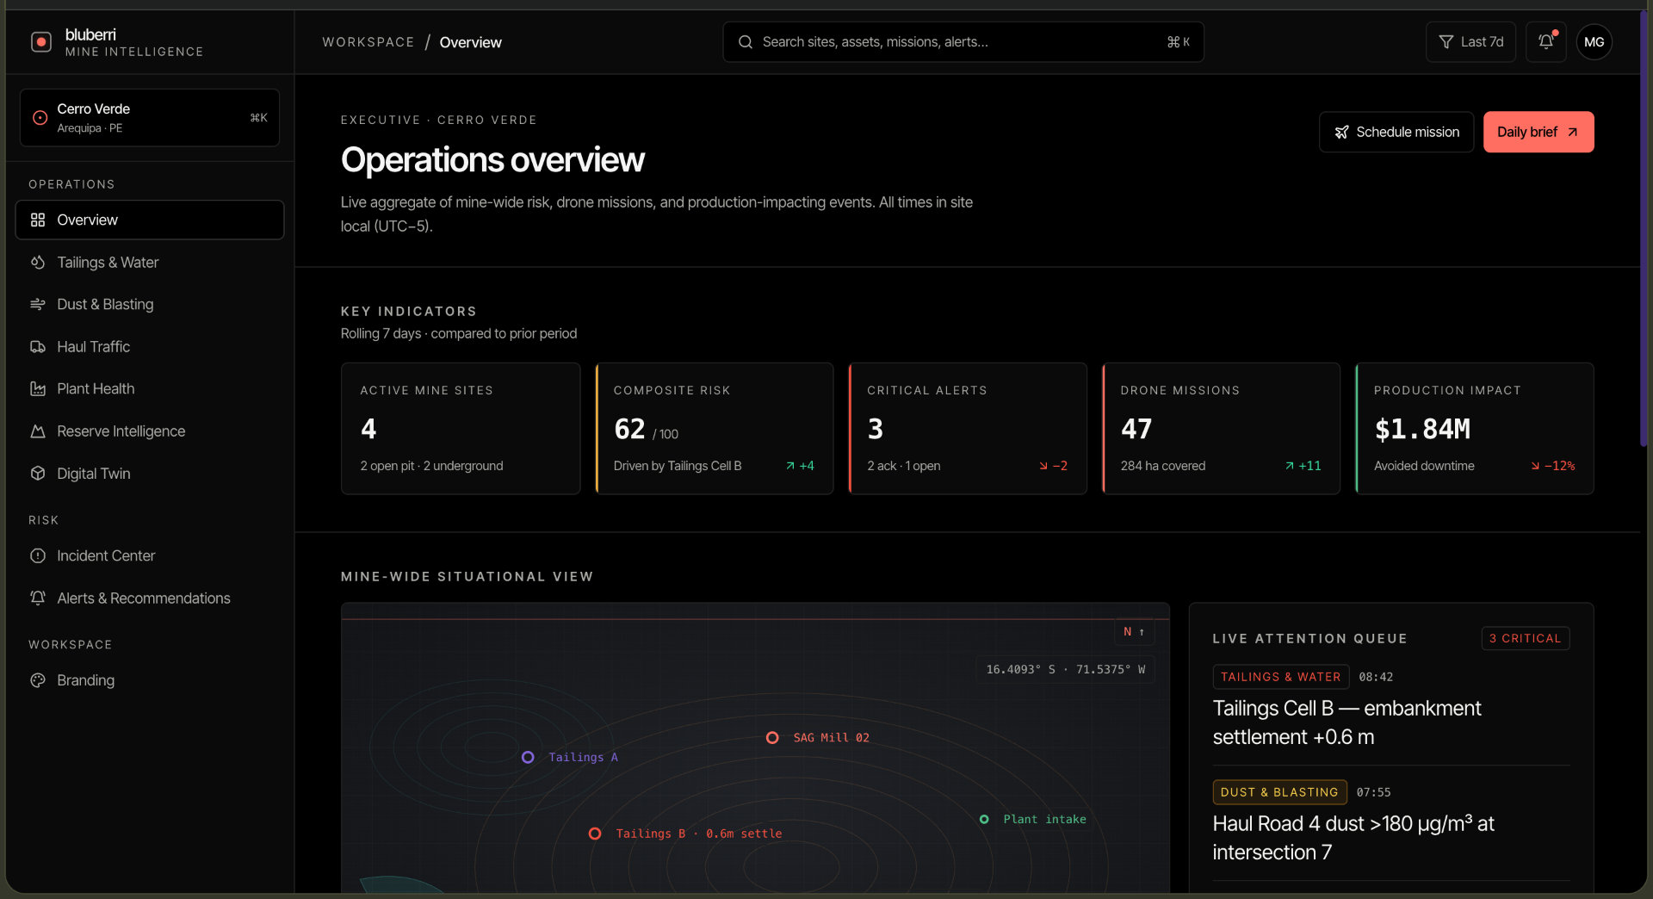Viewport: 1653px width, 899px height.
Task: Go to Haul Traffic page
Action: tap(149, 346)
